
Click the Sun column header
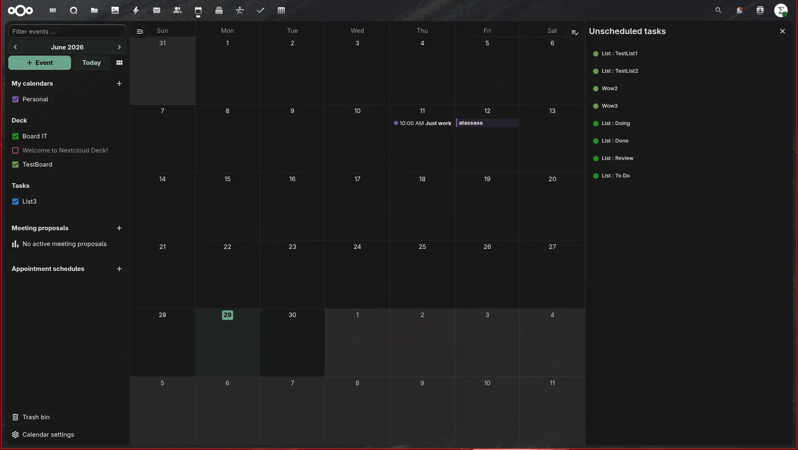(163, 31)
